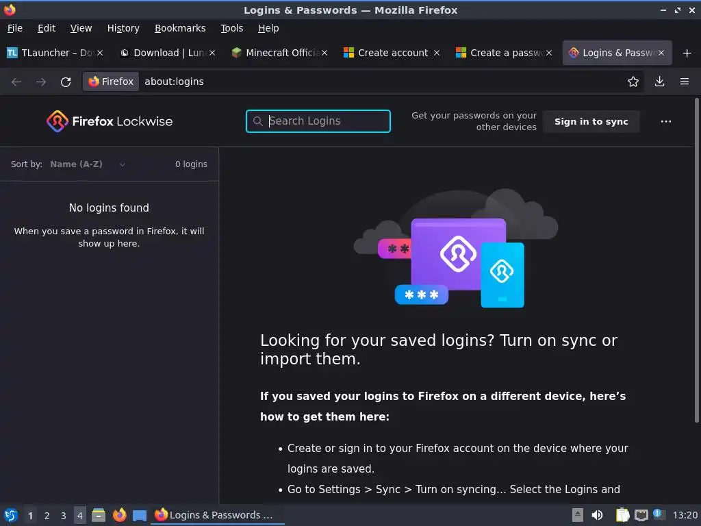Bookmark this page with the star icon

(633, 82)
